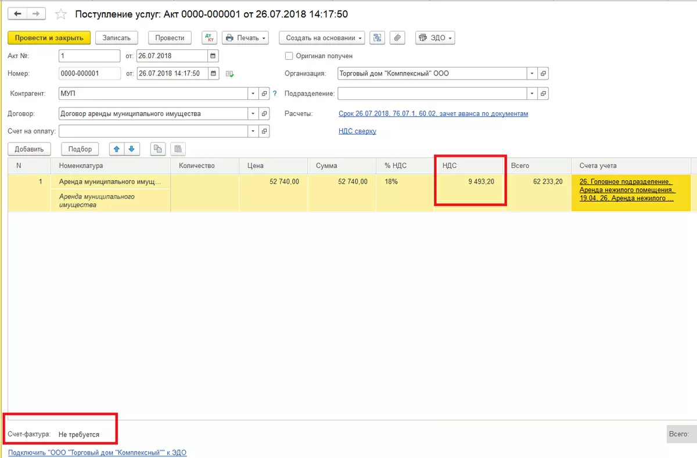Open the Дт/Кт postings icon
This screenshot has height=458, width=697.
209,38
